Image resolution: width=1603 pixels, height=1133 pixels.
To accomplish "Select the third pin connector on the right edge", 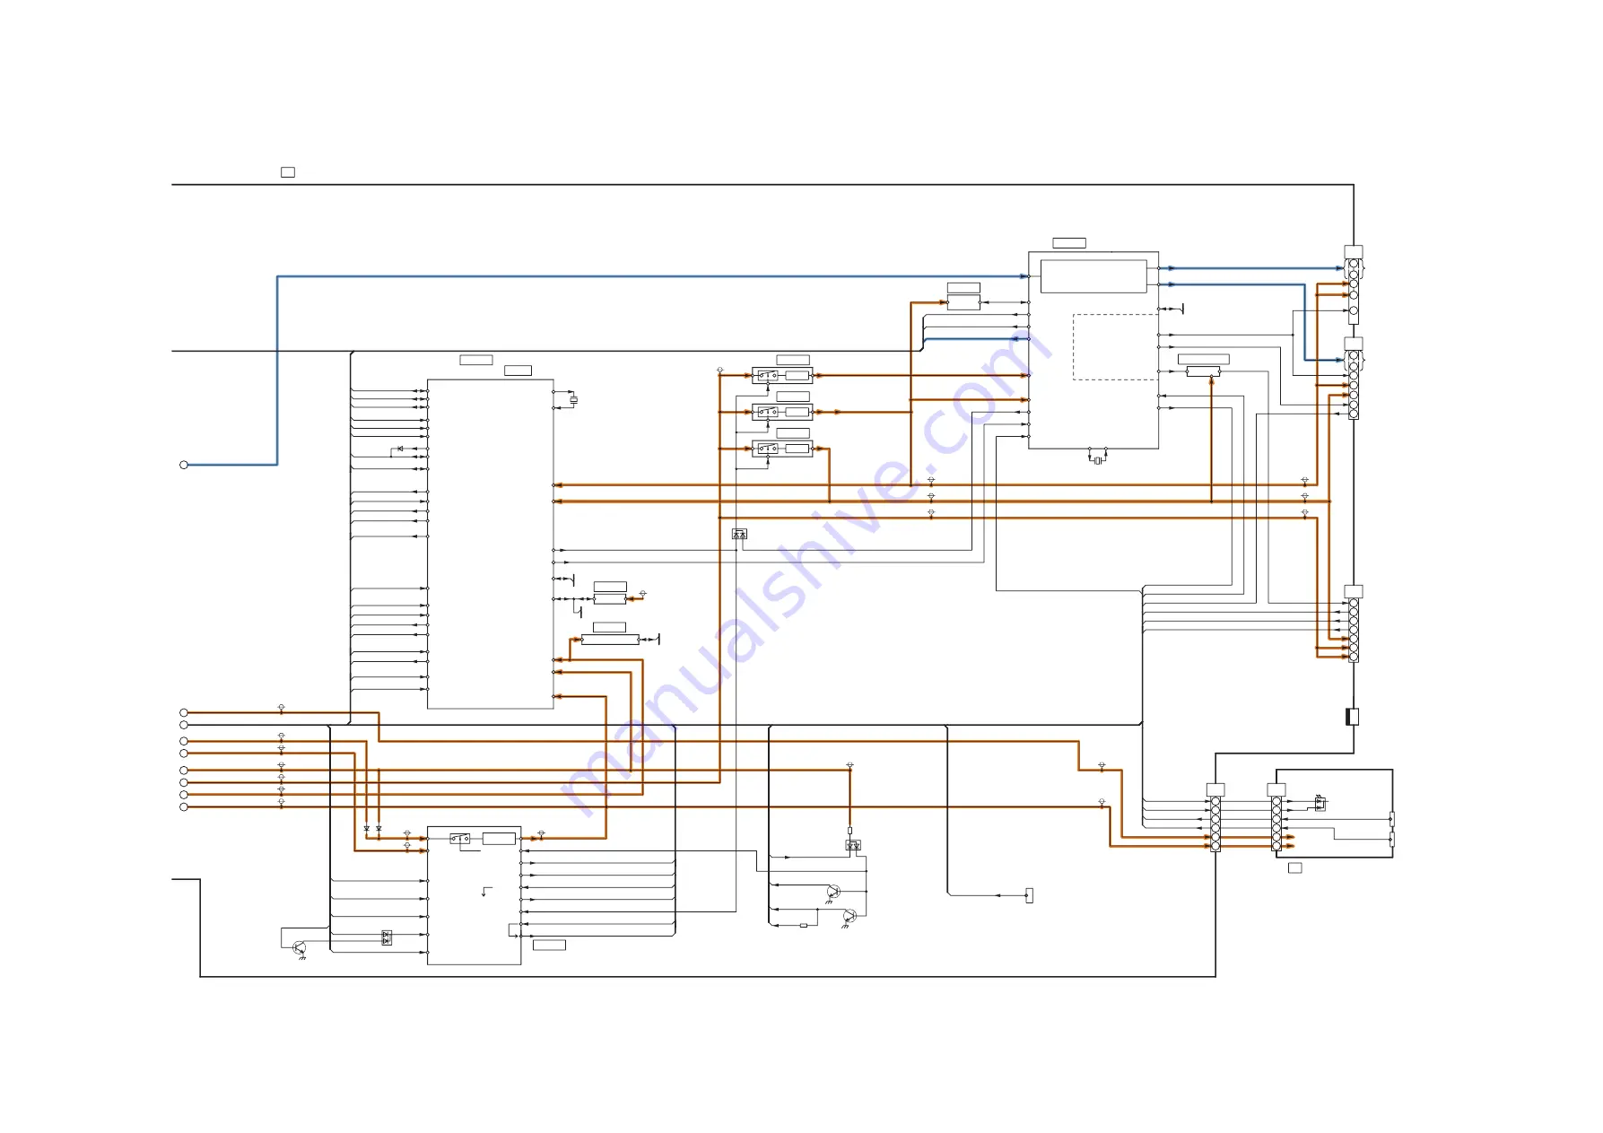I will (1354, 631).
